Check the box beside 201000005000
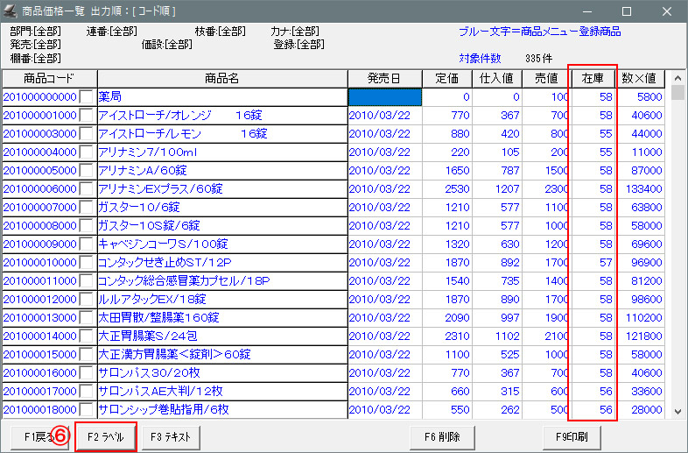This screenshot has height=453, width=688. 87,170
